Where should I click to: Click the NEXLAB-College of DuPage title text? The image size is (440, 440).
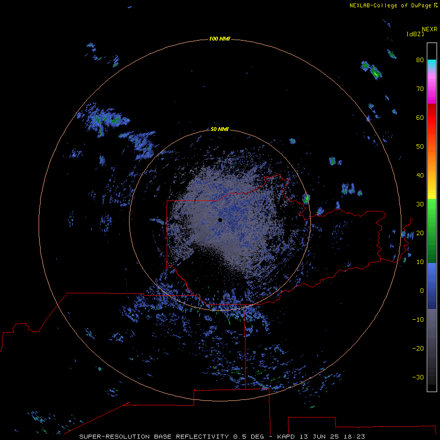pos(390,5)
